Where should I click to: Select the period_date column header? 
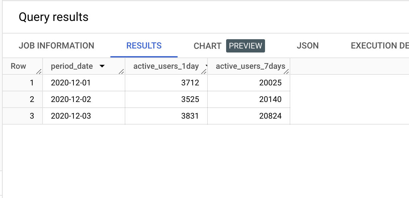tap(84, 66)
